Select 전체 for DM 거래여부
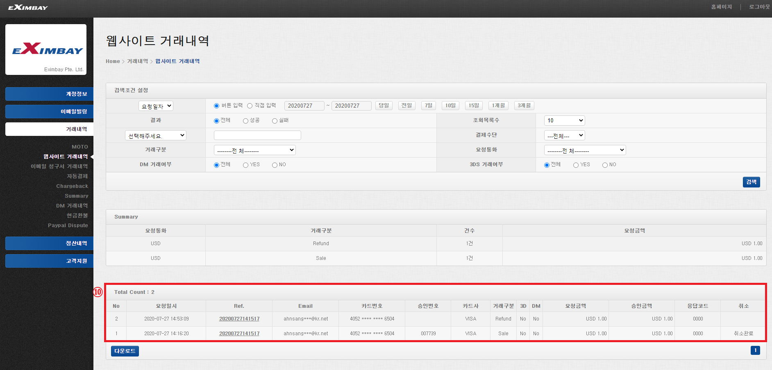Viewport: 772px width, 370px height. tap(216, 165)
